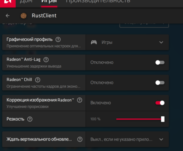This screenshot has height=151, width=183.
Task: Click the Ограничение частоты кадров description
Action: (43, 87)
